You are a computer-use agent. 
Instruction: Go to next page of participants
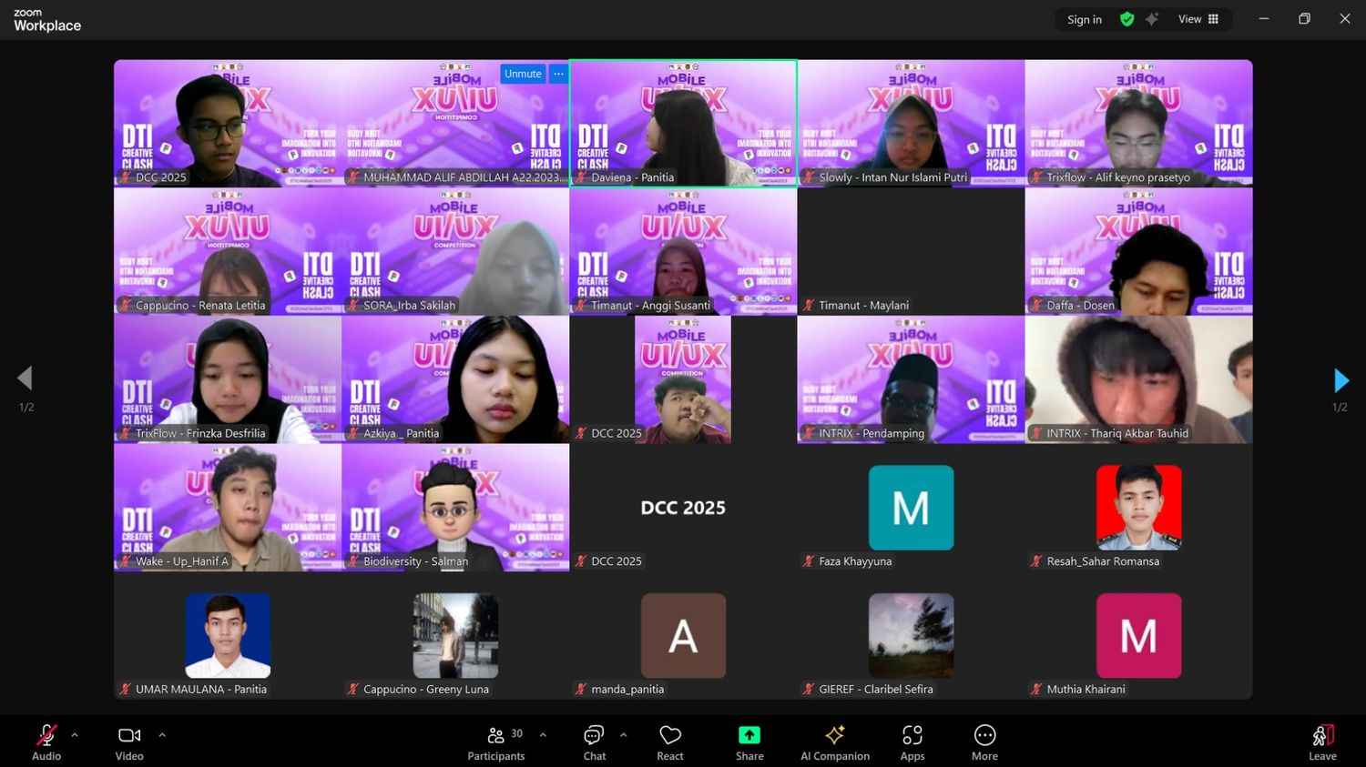point(1341,379)
